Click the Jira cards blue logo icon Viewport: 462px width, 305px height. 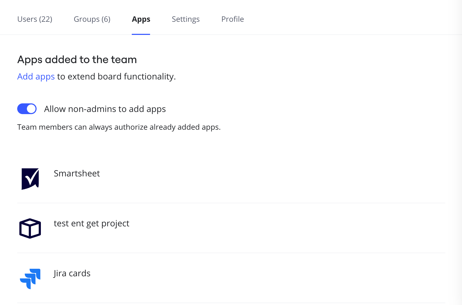pos(30,278)
